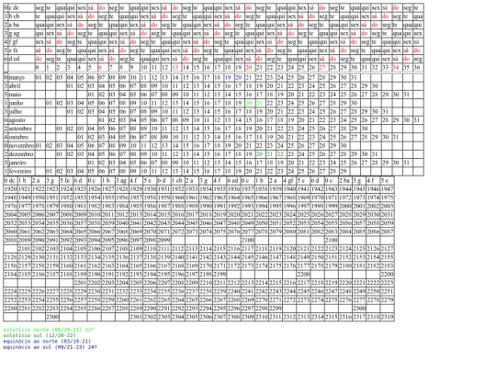Select red number 34 in the offset row
496x372 pixels.
(x=396, y=67)
